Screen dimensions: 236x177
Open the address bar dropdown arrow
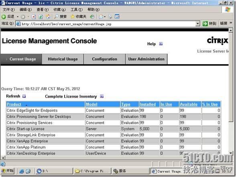(197, 24)
